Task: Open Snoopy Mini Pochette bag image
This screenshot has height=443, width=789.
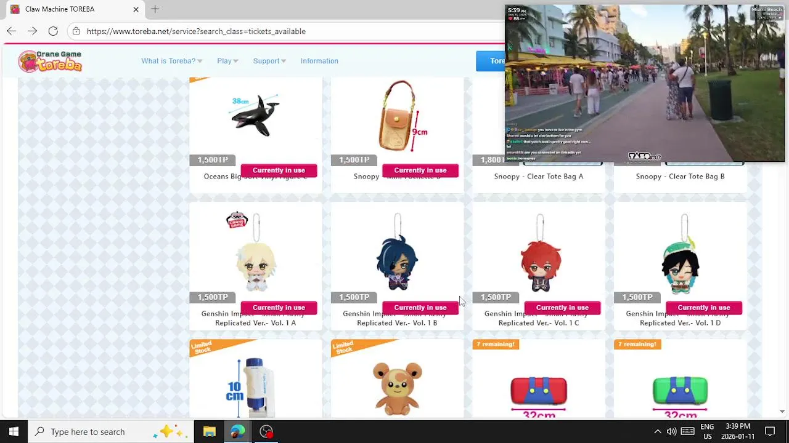Action: coord(402,116)
